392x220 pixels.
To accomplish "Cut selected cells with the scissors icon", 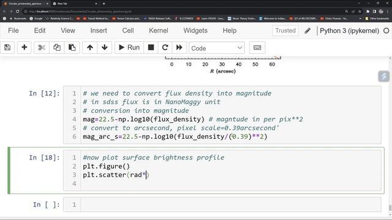I will coord(42,48).
